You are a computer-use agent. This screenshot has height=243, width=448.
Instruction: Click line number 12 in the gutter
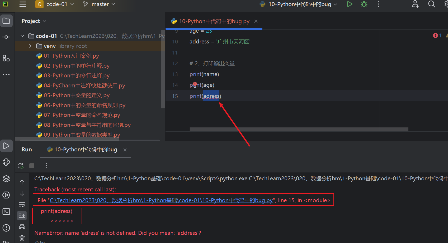[x=175, y=63]
